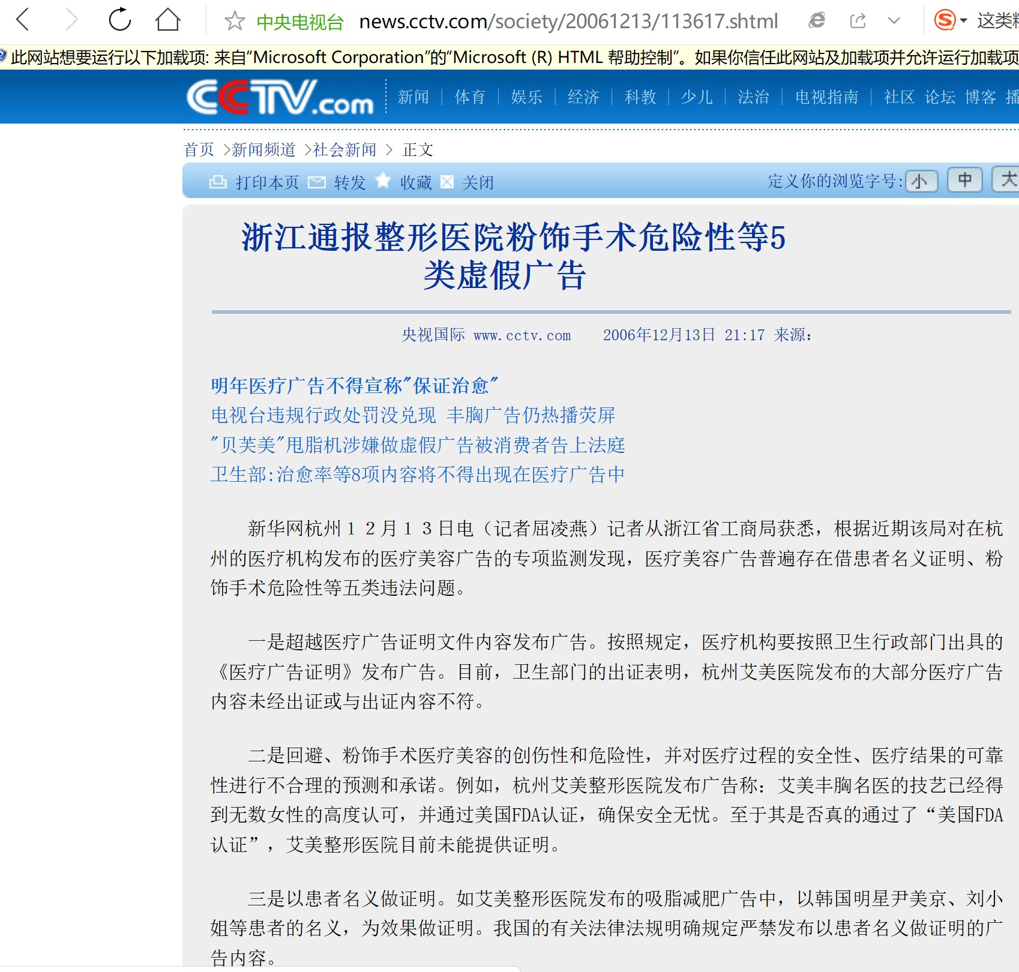This screenshot has width=1019, height=972.
Task: Open the 娱乐 navigation item
Action: (527, 97)
